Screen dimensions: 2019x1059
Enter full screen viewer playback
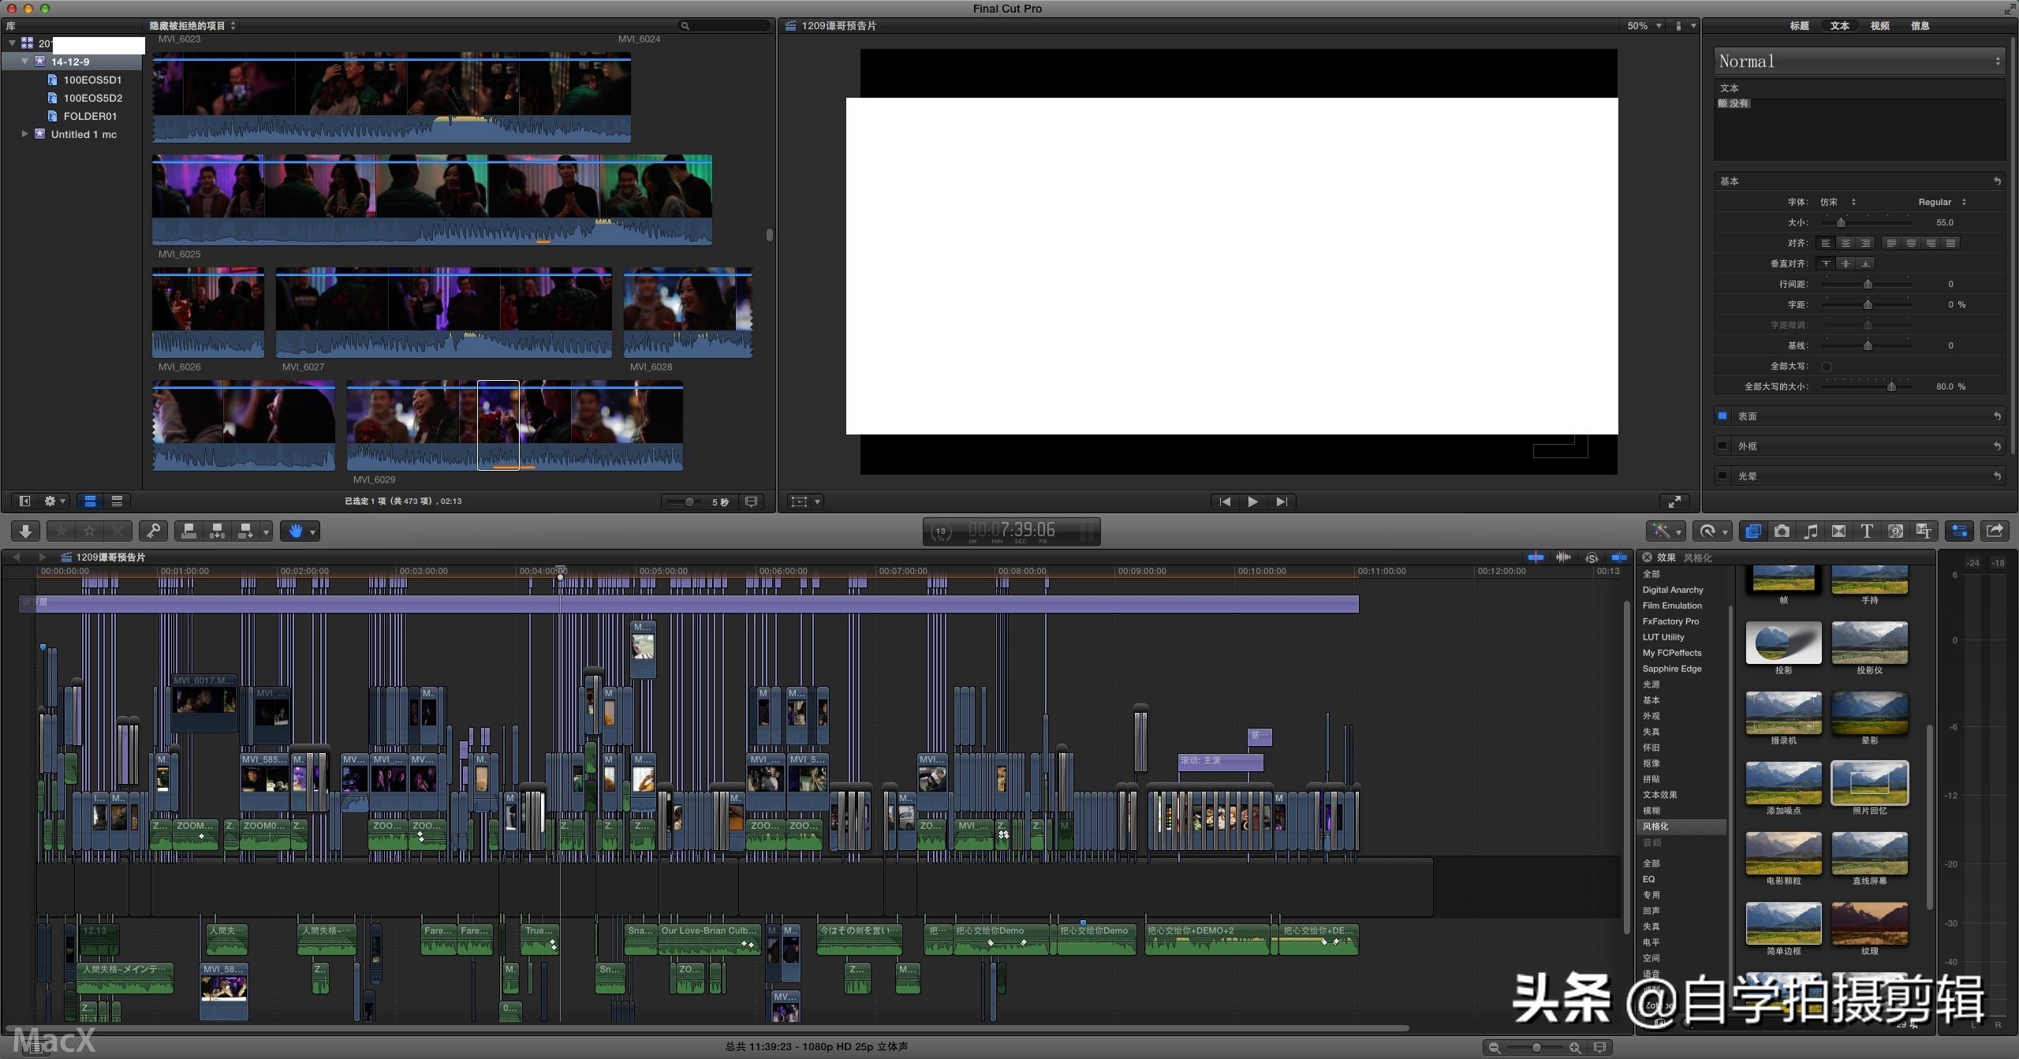tap(1674, 502)
